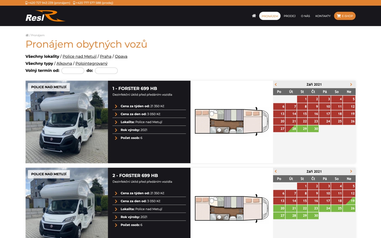Click 'Rok výroby: 2021' in second Forster
381x238 pixels.
pos(134,217)
